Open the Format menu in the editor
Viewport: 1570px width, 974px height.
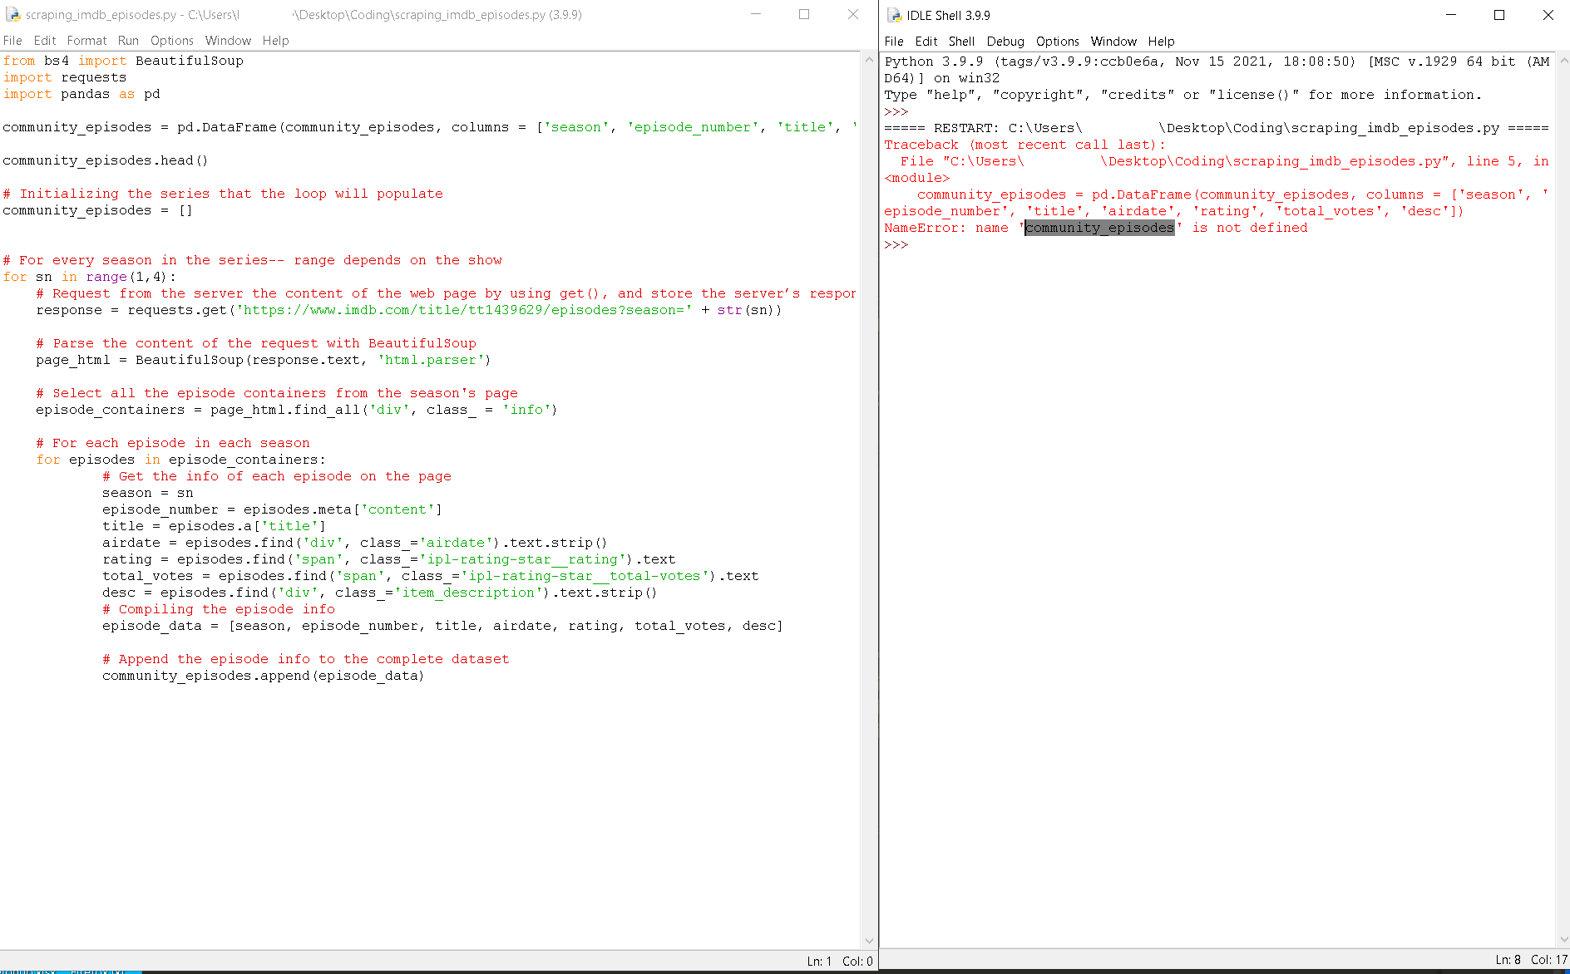[86, 41]
